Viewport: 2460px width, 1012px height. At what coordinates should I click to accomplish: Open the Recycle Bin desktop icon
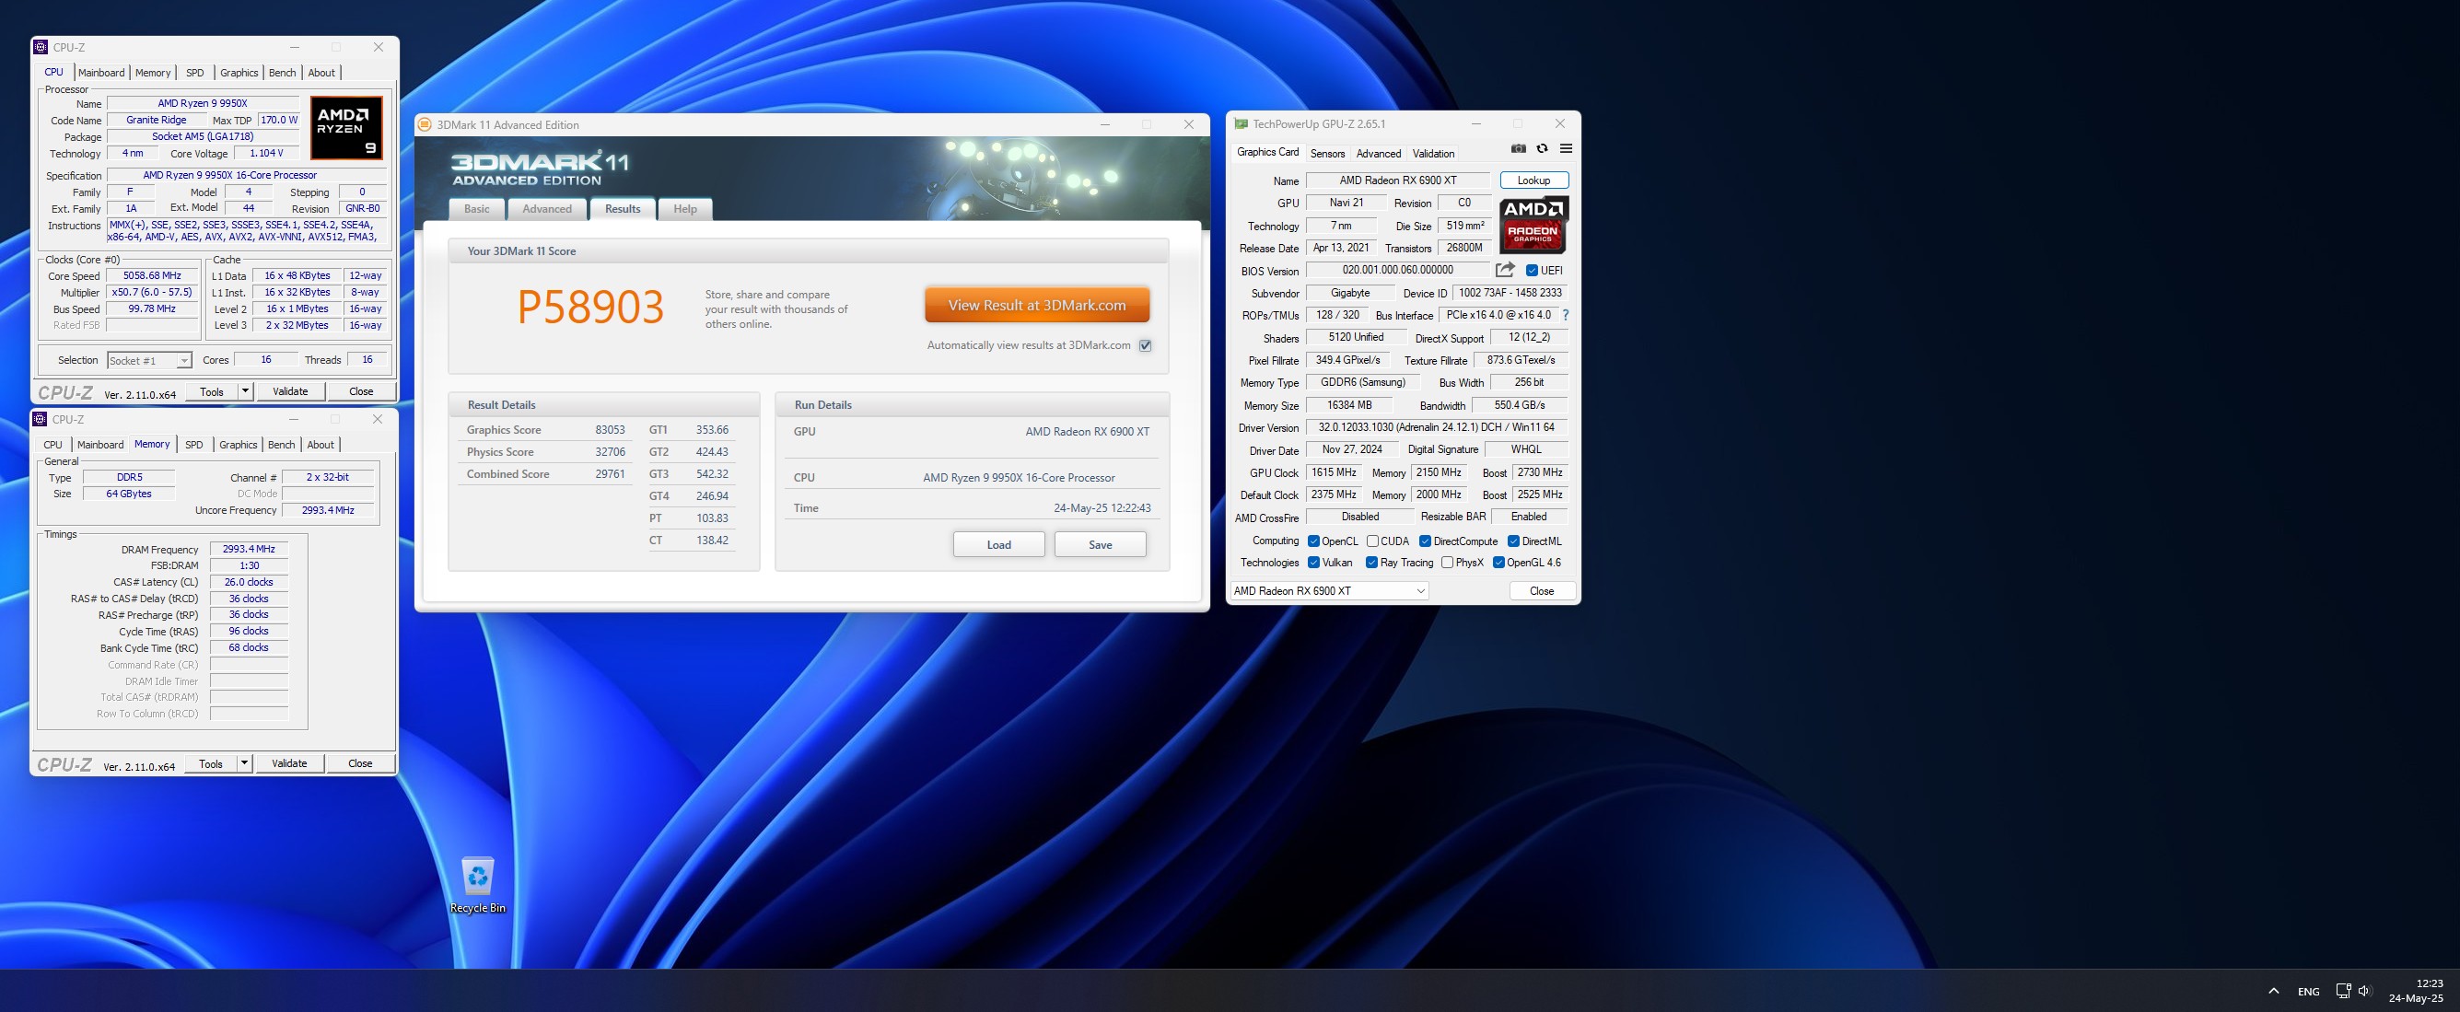tap(477, 885)
